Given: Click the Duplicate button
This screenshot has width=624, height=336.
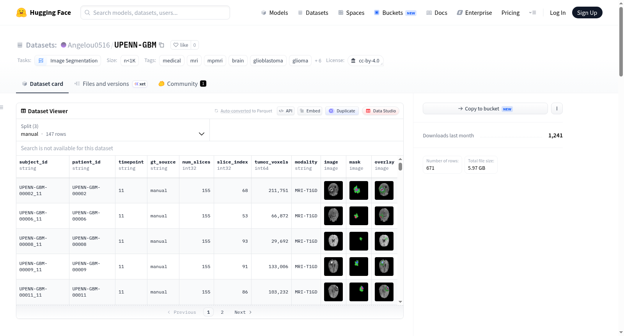Looking at the screenshot, I should click(x=342, y=111).
